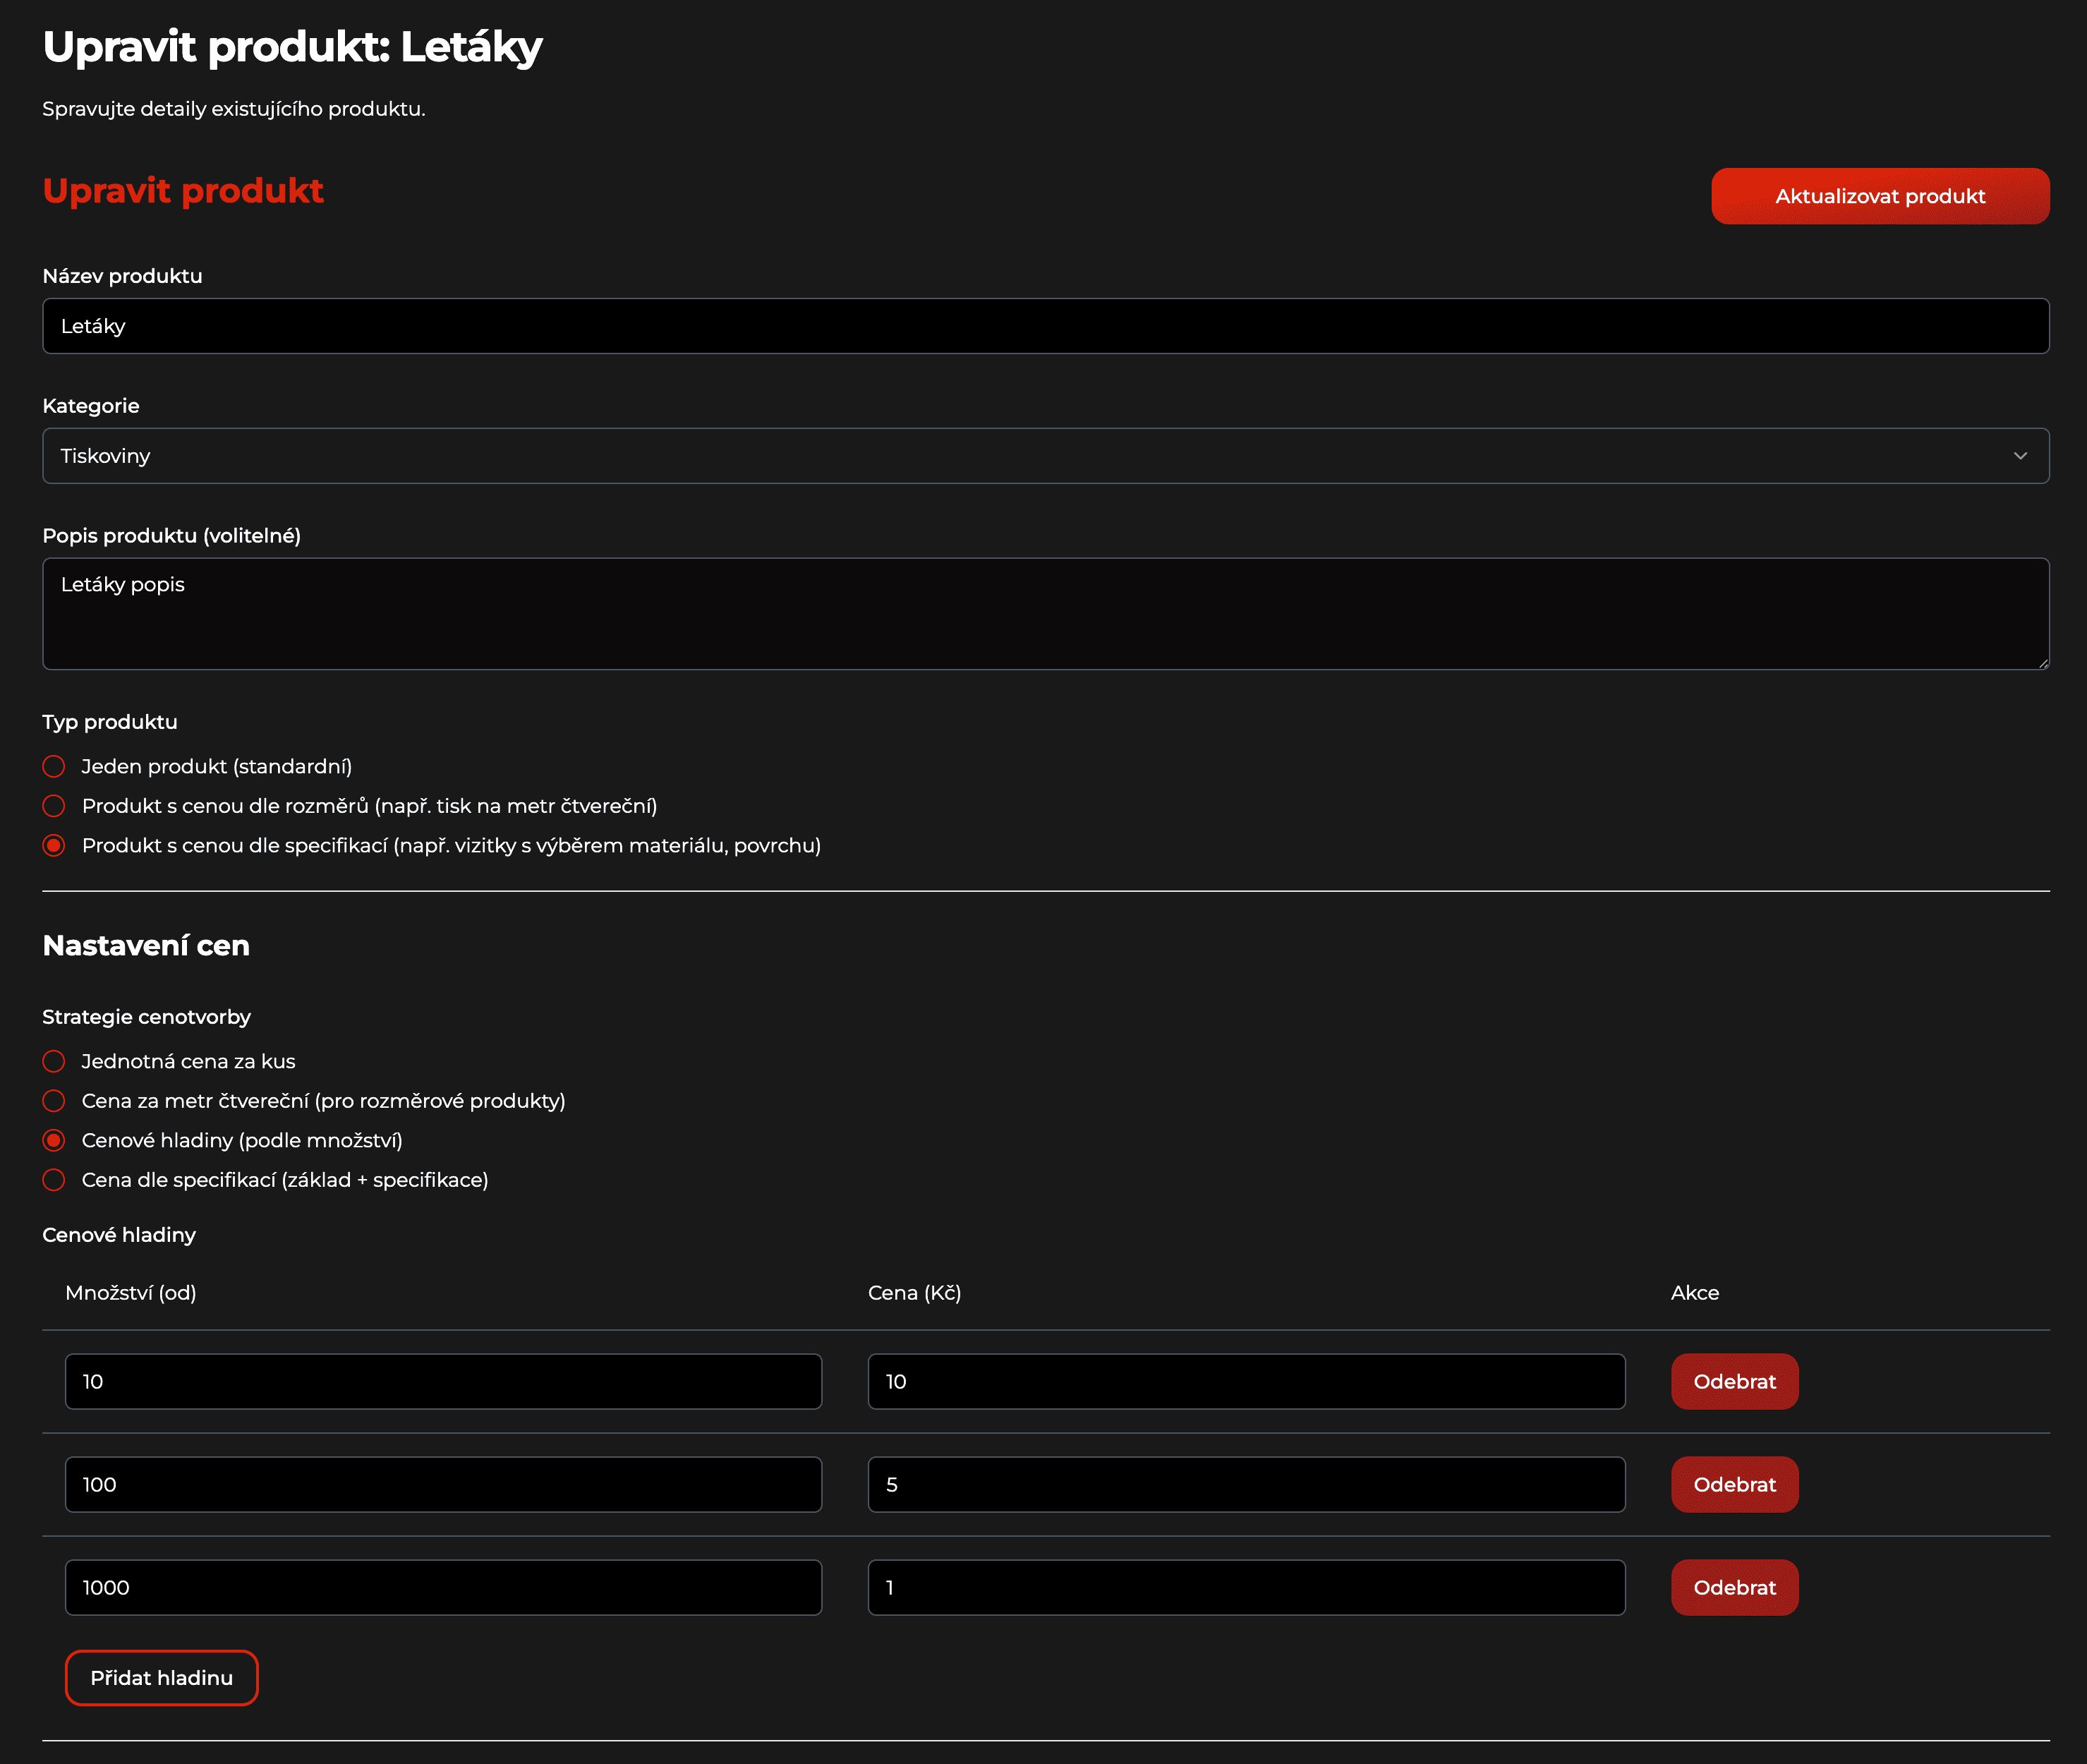Click the Popis produktu text area
Screen dimensions: 2087x1764
1045,613
